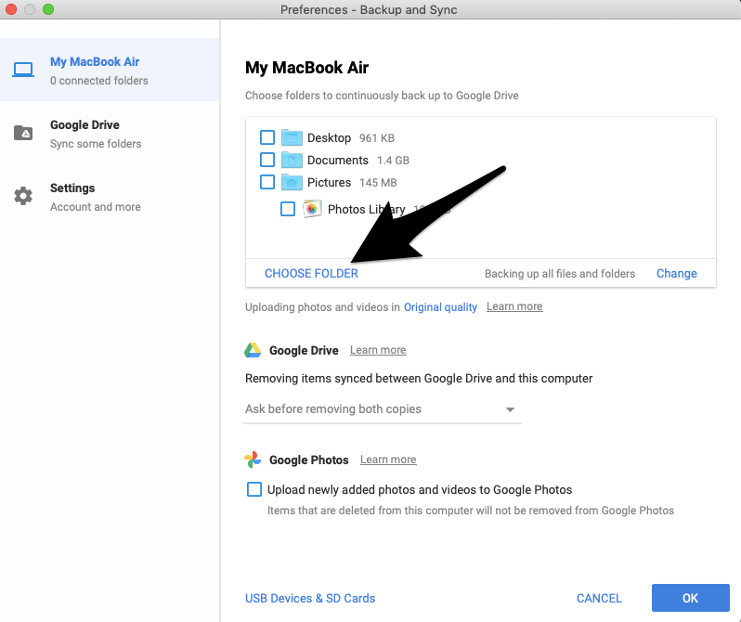
Task: Click the 'Sync some folders' subtitle
Action: pos(96,144)
